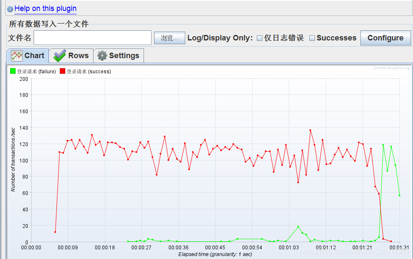Click the gear icon on Settings tab
The width and height of the screenshot is (413, 259).
102,56
